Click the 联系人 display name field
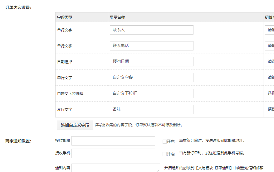This screenshot has height=172, width=274. pyautogui.click(x=151, y=30)
